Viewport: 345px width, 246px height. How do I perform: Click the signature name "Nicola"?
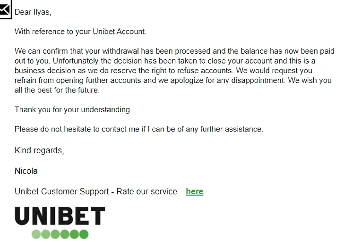point(26,171)
